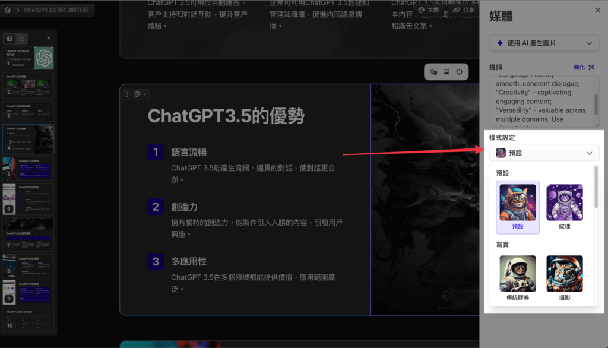Open the AI image editing tool on the floating toolbar
Image resolution: width=608 pixels, height=348 pixels.
(x=433, y=72)
